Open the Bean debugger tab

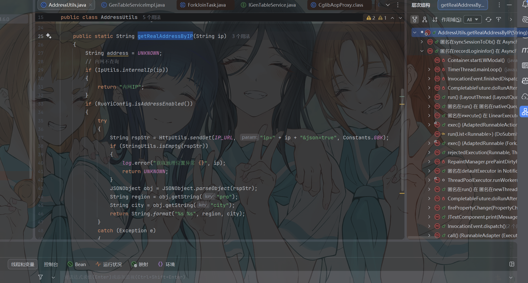tap(77, 264)
